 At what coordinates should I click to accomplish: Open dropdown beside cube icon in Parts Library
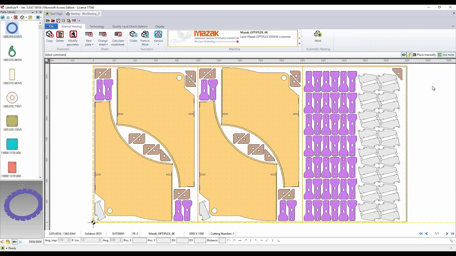[x=26, y=17]
